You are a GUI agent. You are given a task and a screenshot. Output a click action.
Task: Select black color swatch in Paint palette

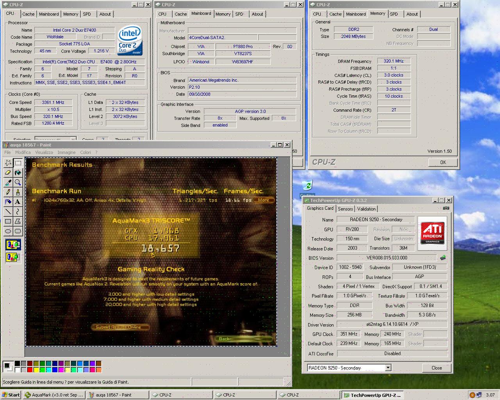pyautogui.click(x=17, y=363)
